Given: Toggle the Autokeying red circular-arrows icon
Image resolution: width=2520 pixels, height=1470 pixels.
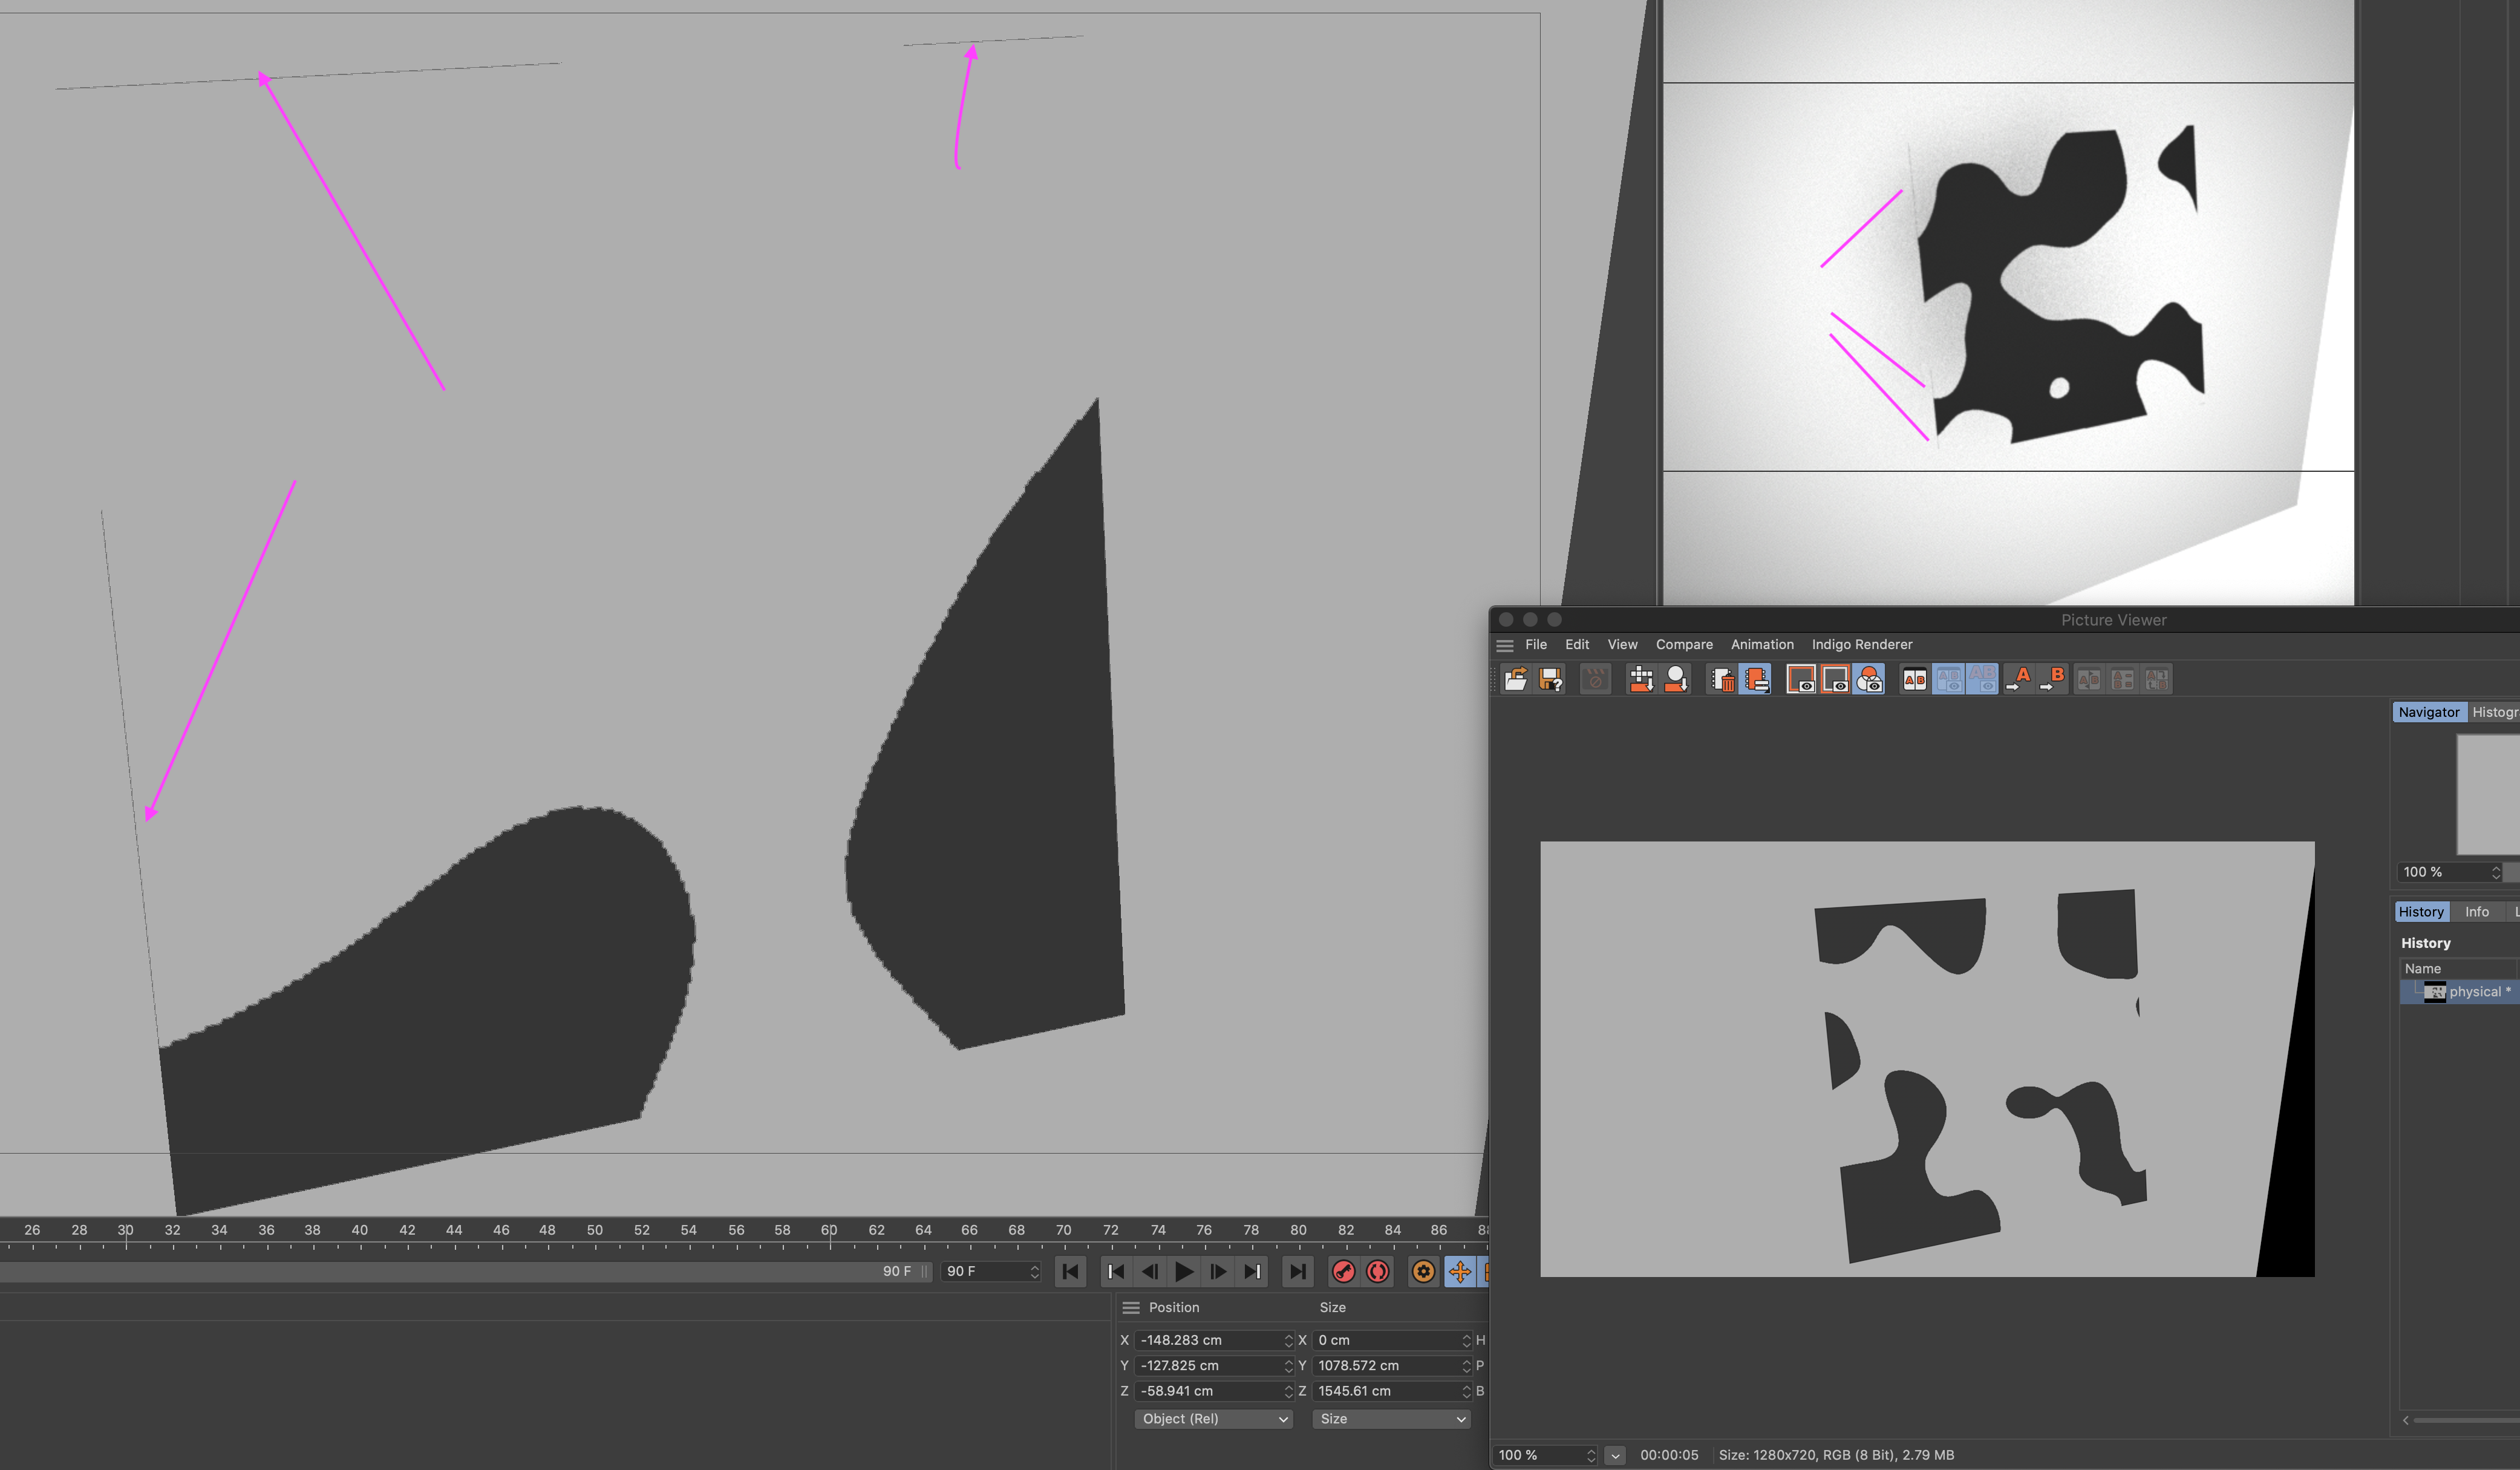Looking at the screenshot, I should click(x=1378, y=1271).
